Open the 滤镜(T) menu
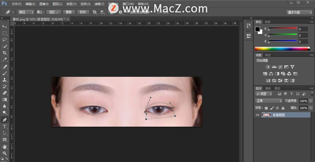 [99, 4]
